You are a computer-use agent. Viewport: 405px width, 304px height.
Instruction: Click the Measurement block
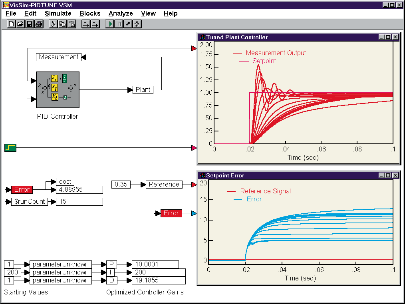coord(58,57)
